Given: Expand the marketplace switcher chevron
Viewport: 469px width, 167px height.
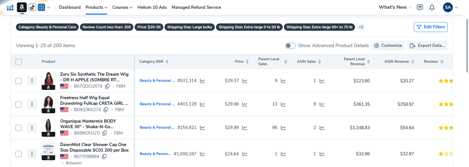Looking at the screenshot, I should 49,8.
